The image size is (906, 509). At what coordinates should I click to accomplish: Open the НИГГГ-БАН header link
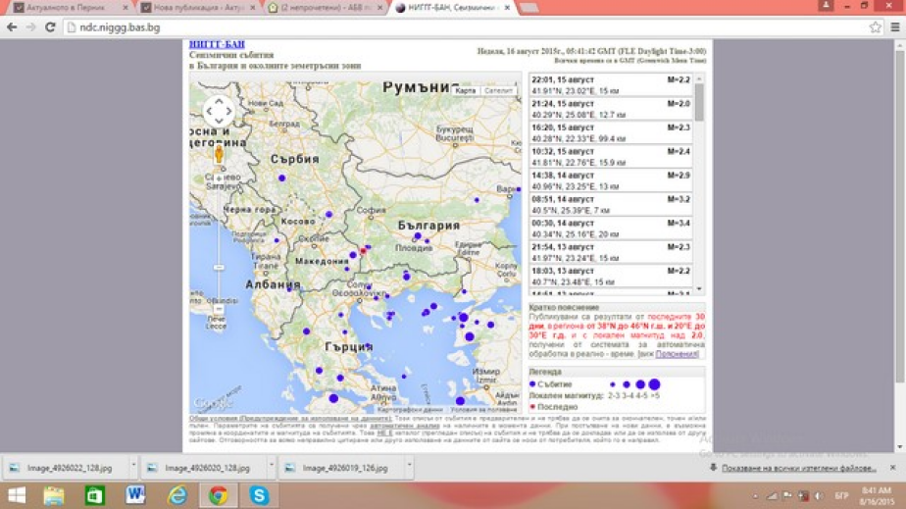coord(217,44)
